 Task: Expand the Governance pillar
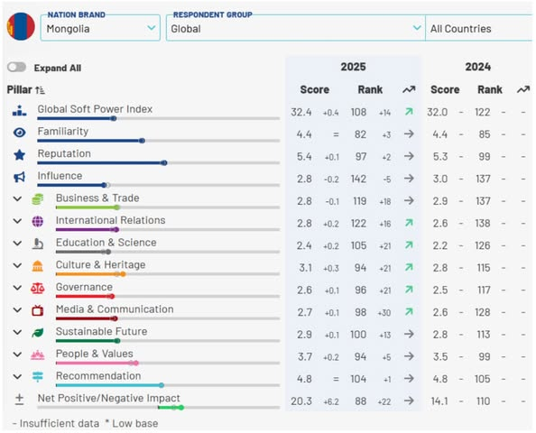pyautogui.click(x=17, y=288)
